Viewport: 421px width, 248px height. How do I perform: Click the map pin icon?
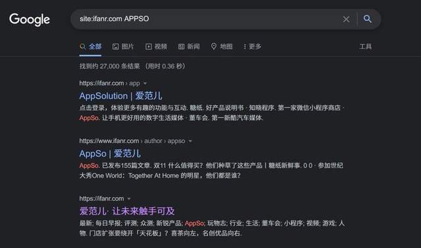(x=214, y=47)
